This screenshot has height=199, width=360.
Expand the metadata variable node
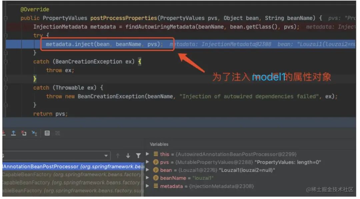click(148, 186)
